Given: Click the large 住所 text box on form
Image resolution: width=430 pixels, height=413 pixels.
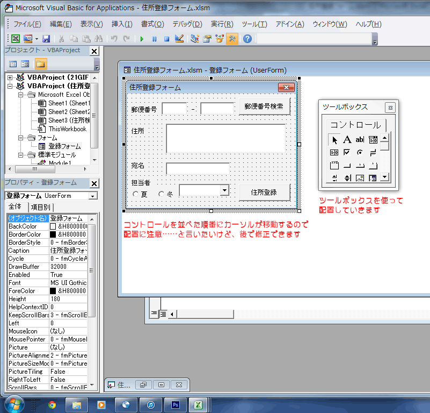Looking at the screenshot, I should [225, 139].
